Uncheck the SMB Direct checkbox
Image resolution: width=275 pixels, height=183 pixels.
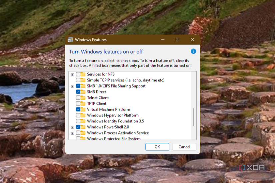[x=78, y=92]
